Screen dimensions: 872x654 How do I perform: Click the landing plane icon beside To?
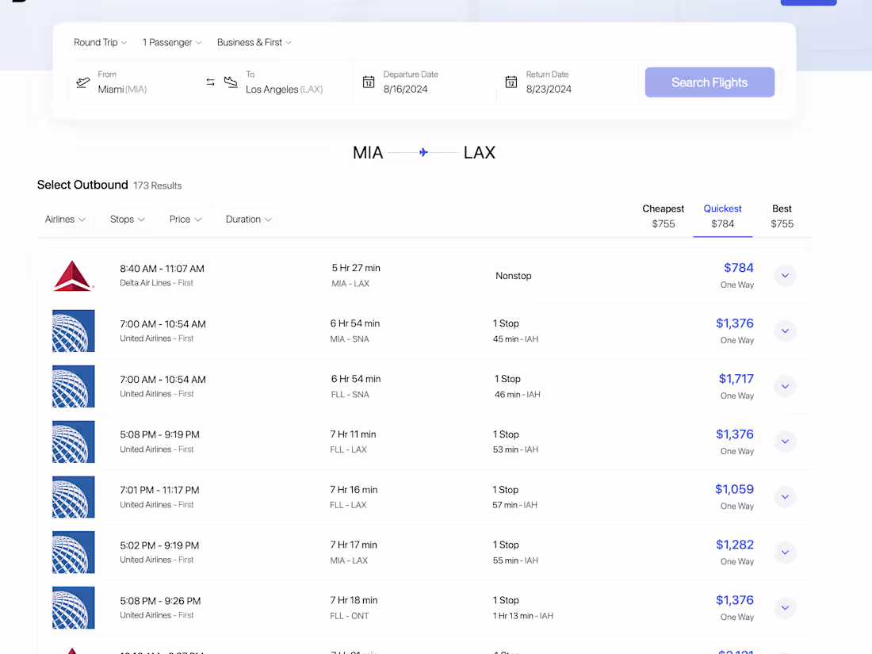[231, 82]
